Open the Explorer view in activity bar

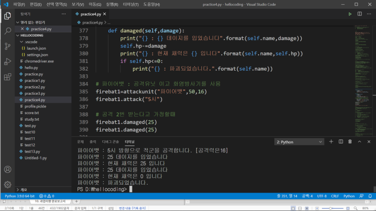tap(8, 16)
